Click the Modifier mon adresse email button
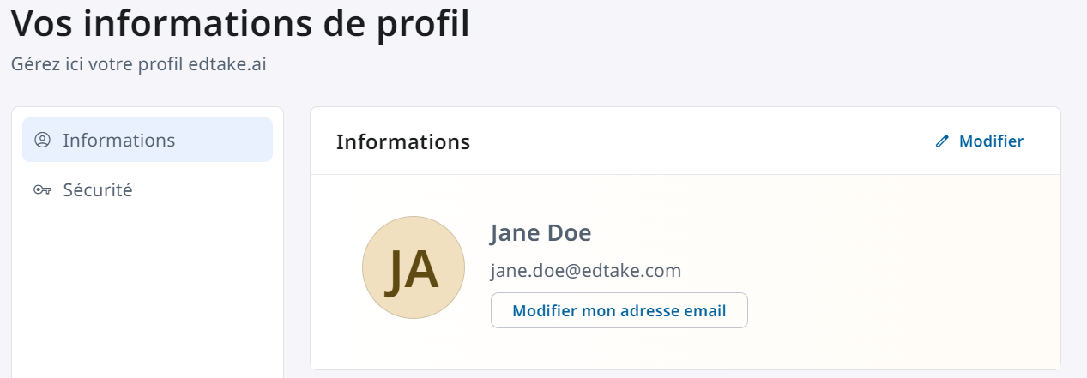The height and width of the screenshot is (378, 1087). click(x=619, y=310)
